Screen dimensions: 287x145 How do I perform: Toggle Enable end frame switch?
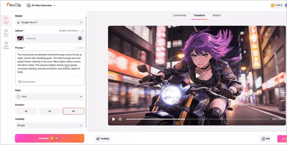[x=81, y=31]
